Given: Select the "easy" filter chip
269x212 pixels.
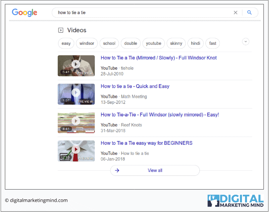Looking at the screenshot, I should click(x=66, y=43).
